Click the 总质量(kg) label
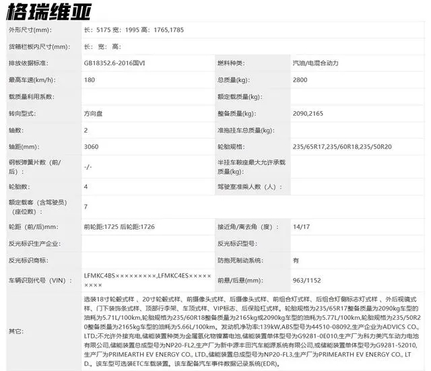The height and width of the screenshot is (371, 431). click(234, 80)
